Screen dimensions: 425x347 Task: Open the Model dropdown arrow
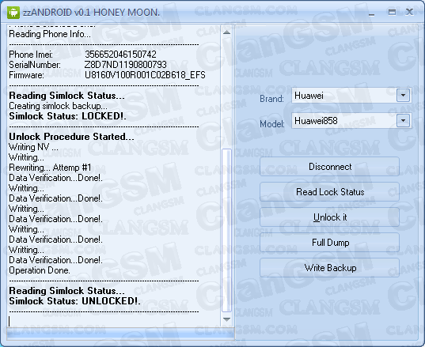click(403, 120)
